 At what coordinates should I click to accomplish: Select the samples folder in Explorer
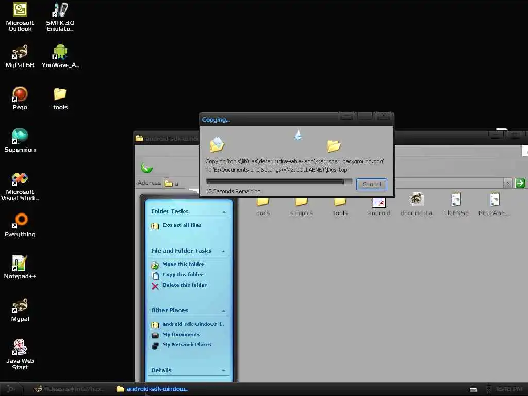[301, 205]
